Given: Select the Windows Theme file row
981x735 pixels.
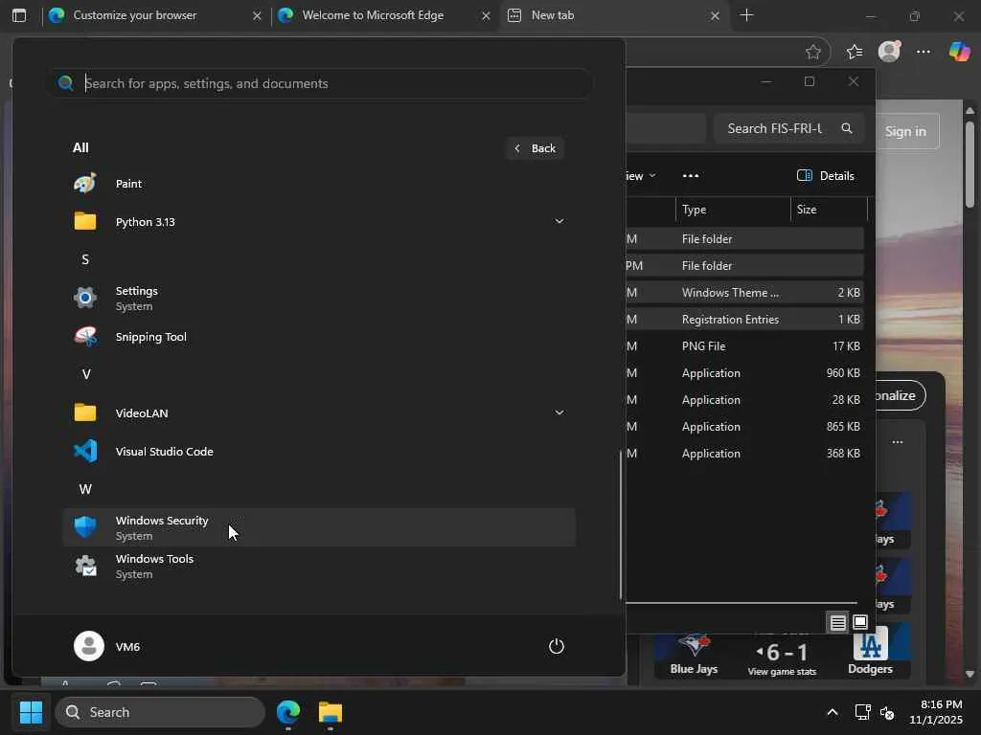Looking at the screenshot, I should click(x=744, y=293).
